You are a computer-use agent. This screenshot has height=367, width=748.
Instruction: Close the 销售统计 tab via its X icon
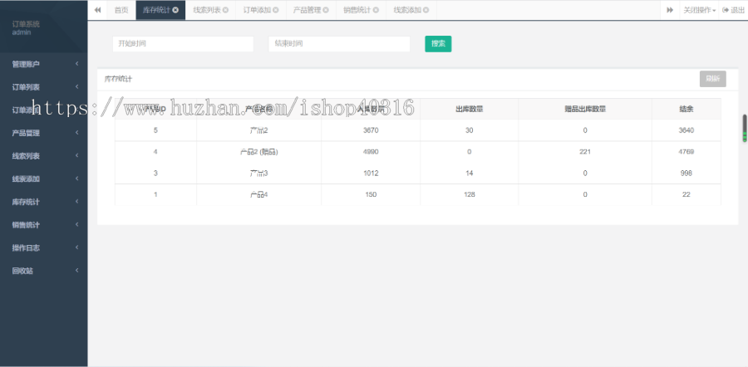pos(376,10)
